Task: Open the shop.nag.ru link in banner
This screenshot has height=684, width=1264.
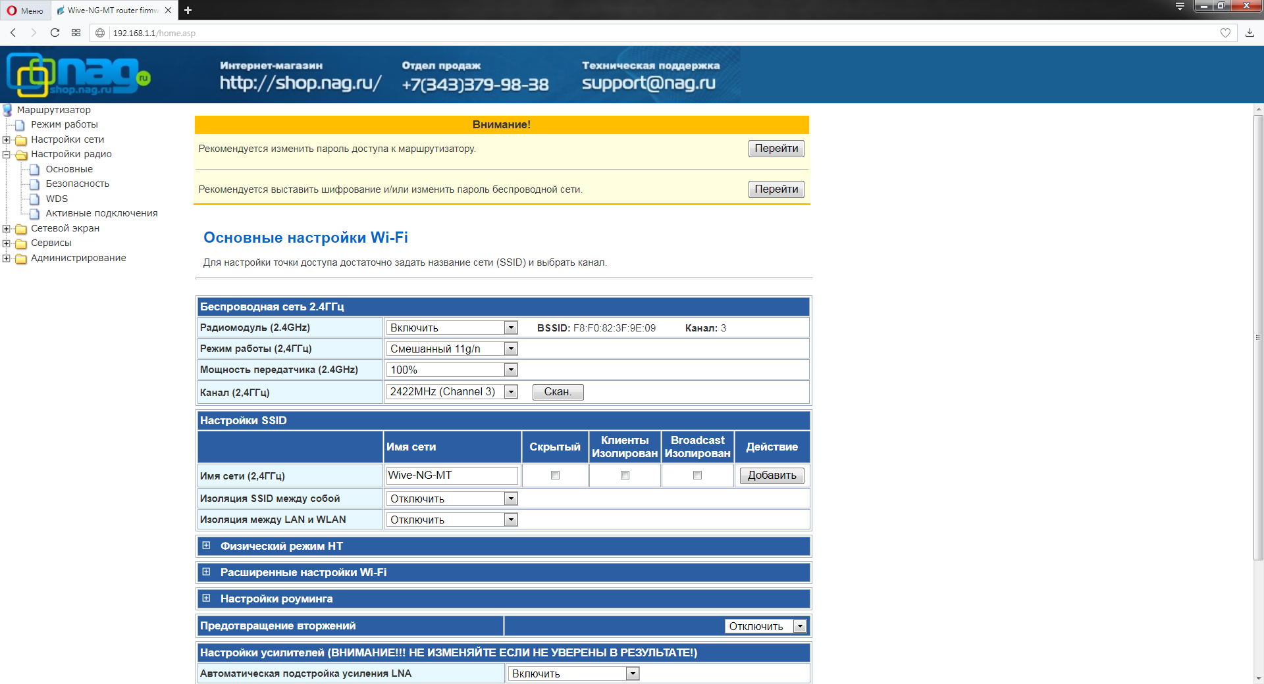Action: point(300,83)
